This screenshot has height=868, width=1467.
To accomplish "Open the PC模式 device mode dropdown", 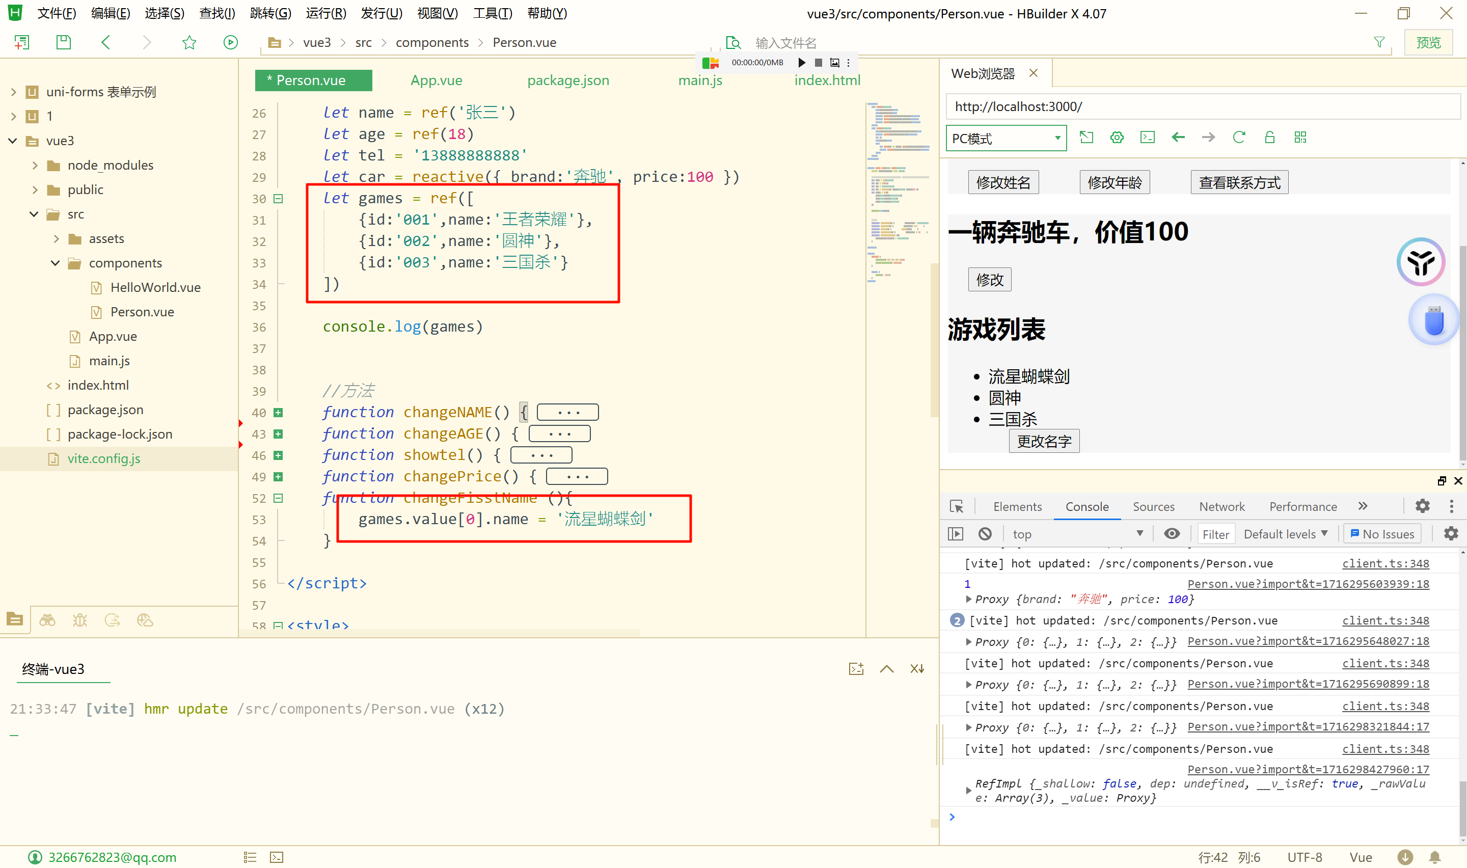I will [1006, 139].
